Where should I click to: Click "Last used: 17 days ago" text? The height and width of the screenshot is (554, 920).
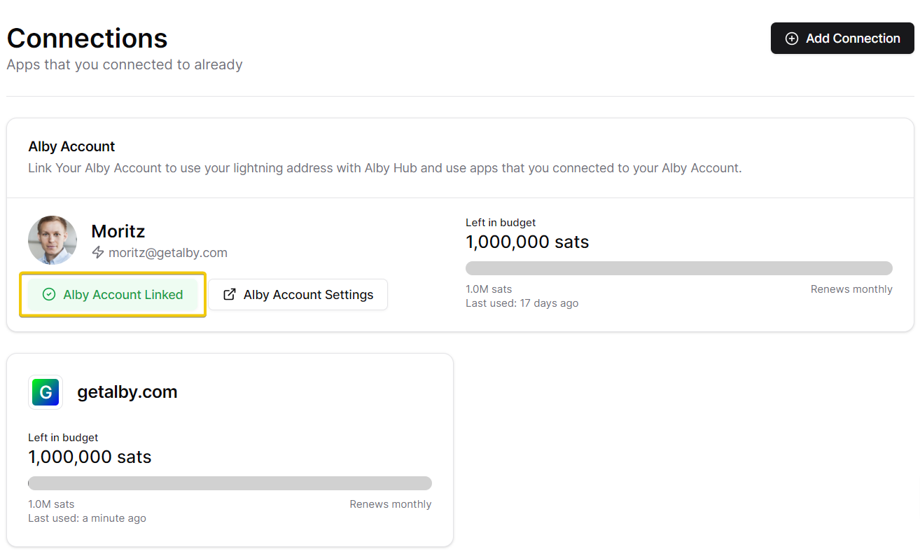[522, 303]
